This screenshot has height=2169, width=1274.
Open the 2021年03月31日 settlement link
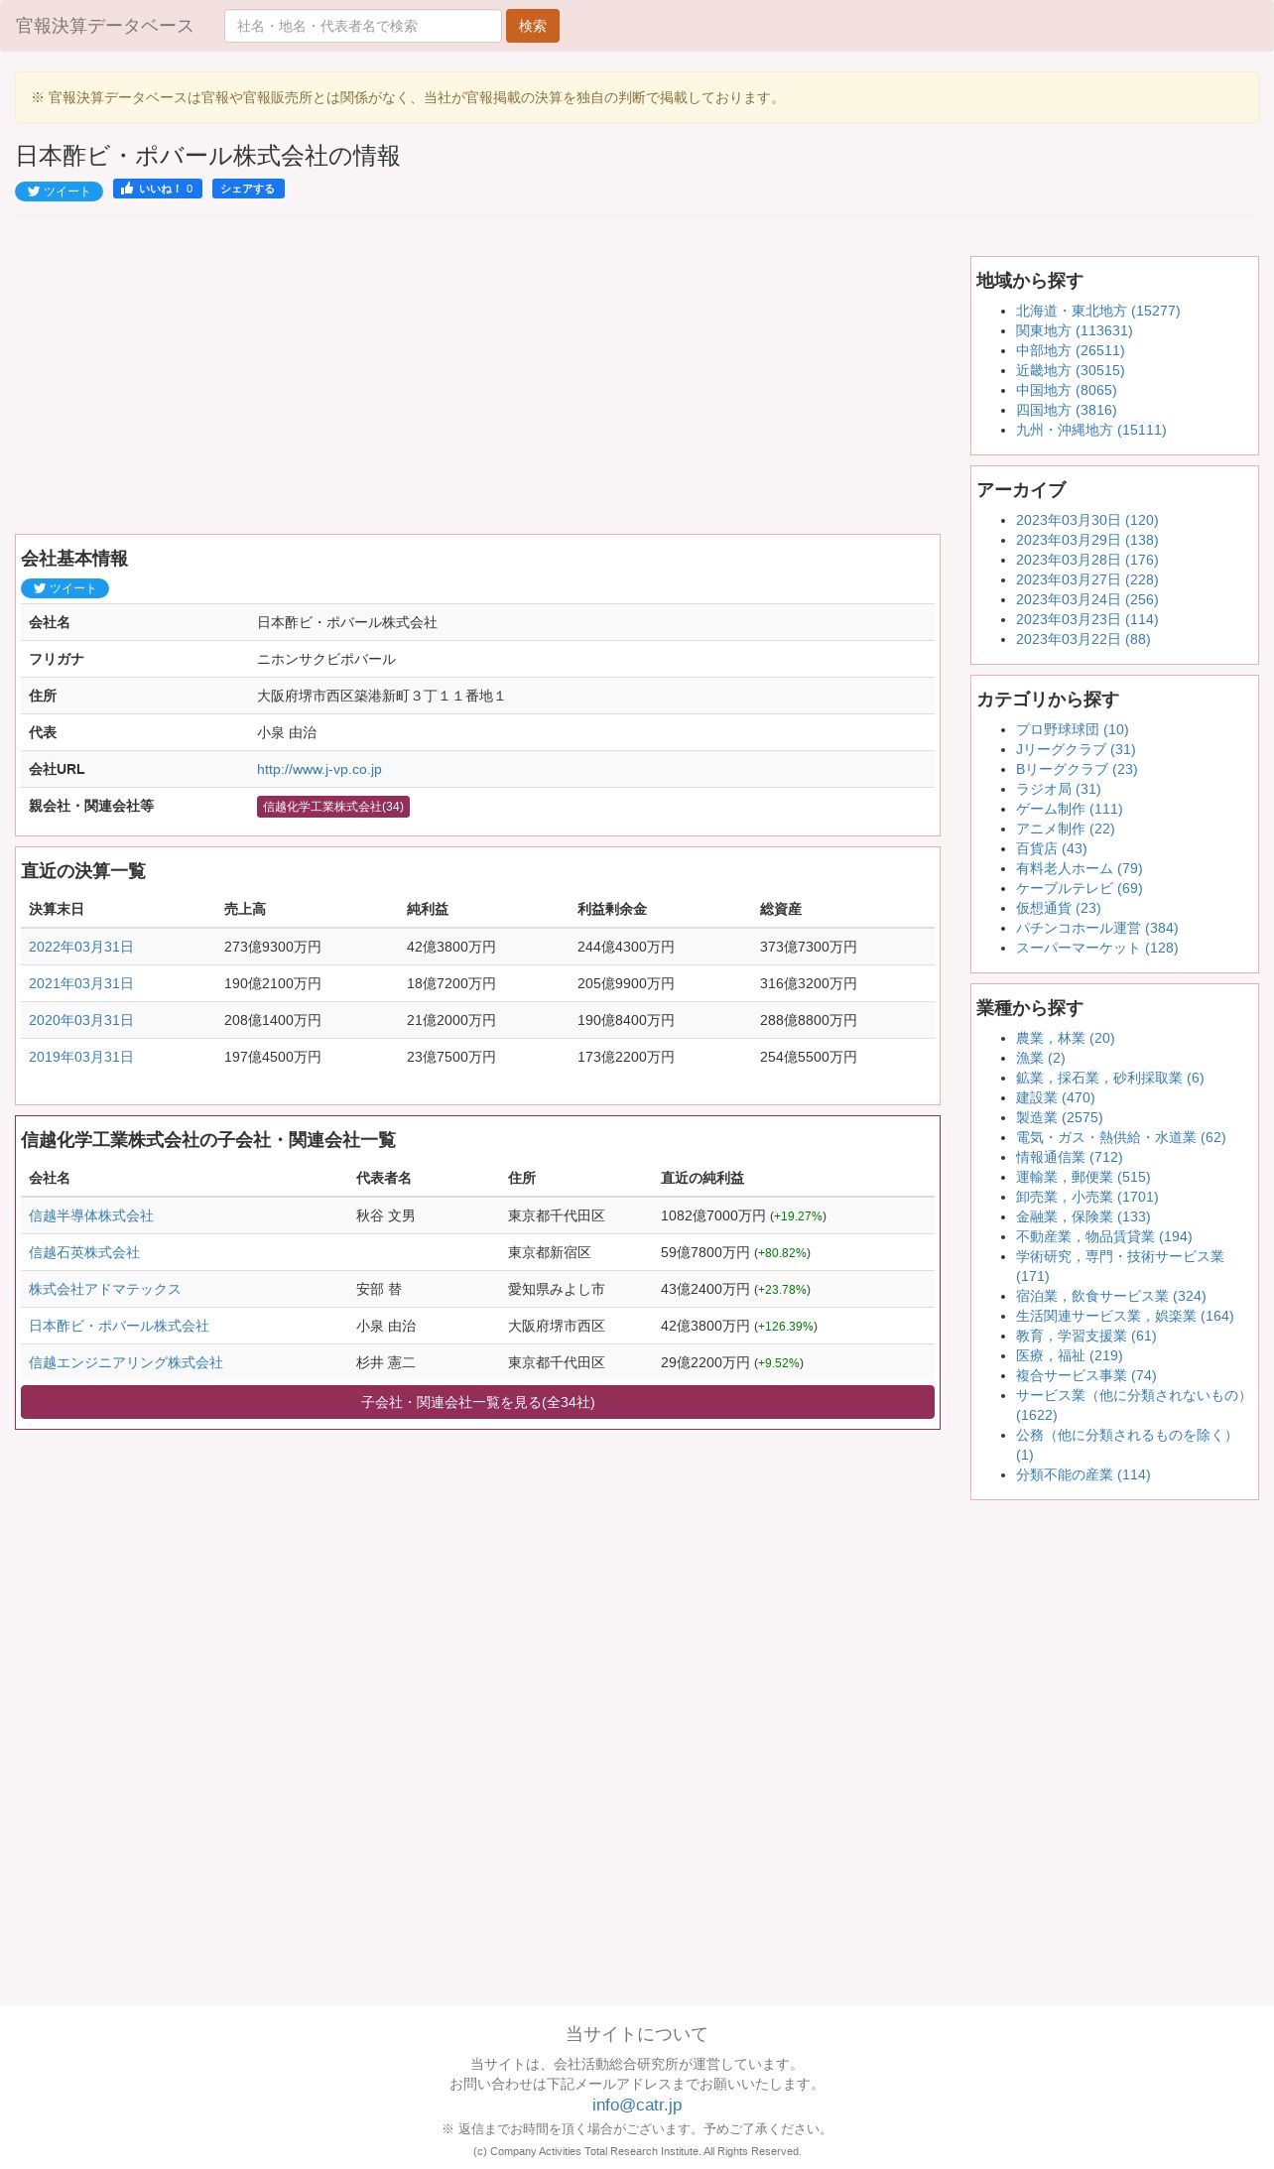pos(81,984)
